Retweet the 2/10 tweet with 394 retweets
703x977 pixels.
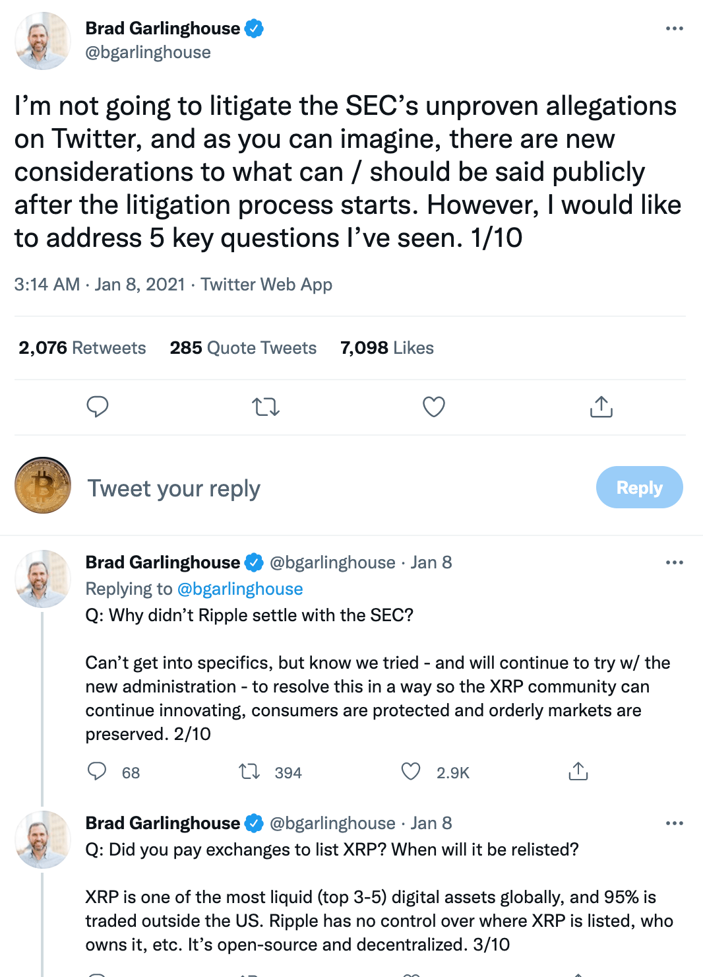click(249, 771)
